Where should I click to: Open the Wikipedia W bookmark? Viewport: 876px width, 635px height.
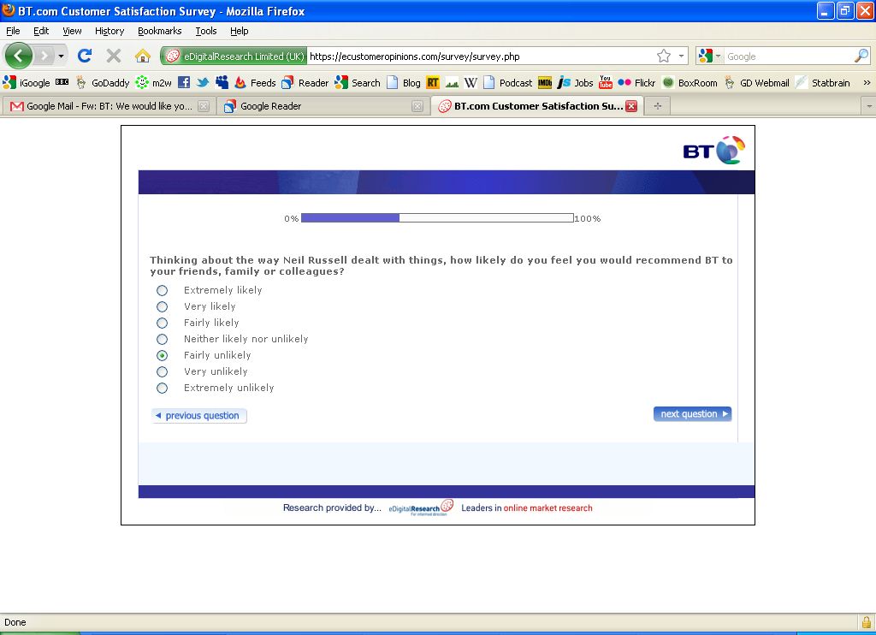tap(471, 83)
